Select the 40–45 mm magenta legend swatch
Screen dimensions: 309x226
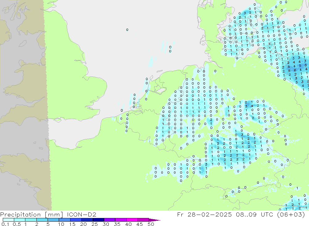[132, 220]
